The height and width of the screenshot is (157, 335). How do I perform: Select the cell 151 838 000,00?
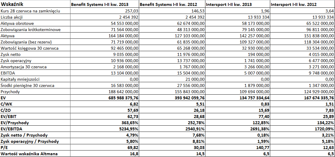302,36
